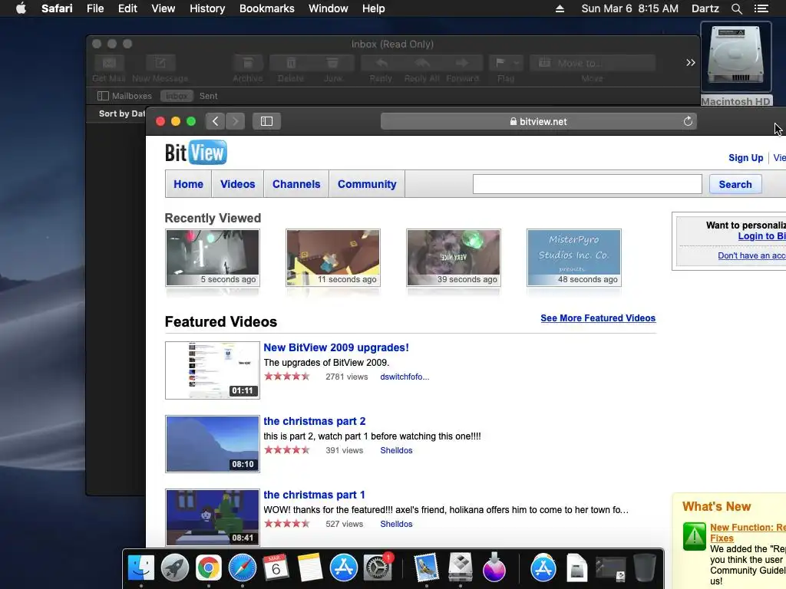Open the Move to dropdown in Mail
Screen dimensions: 786x589
592,63
